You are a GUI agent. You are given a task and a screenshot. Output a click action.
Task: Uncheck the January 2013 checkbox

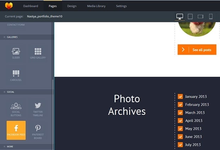point(180,97)
